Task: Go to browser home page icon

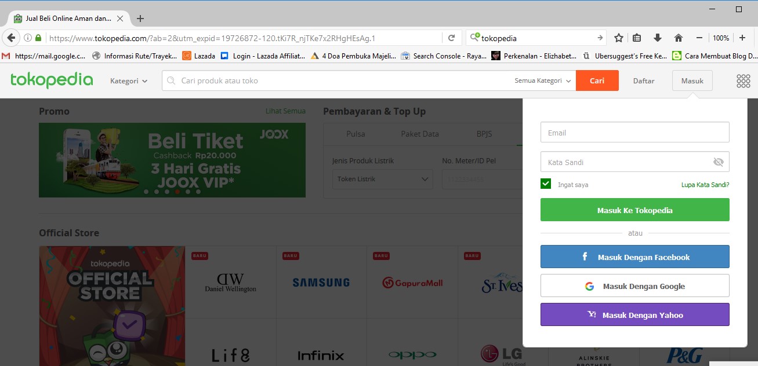Action: 679,38
